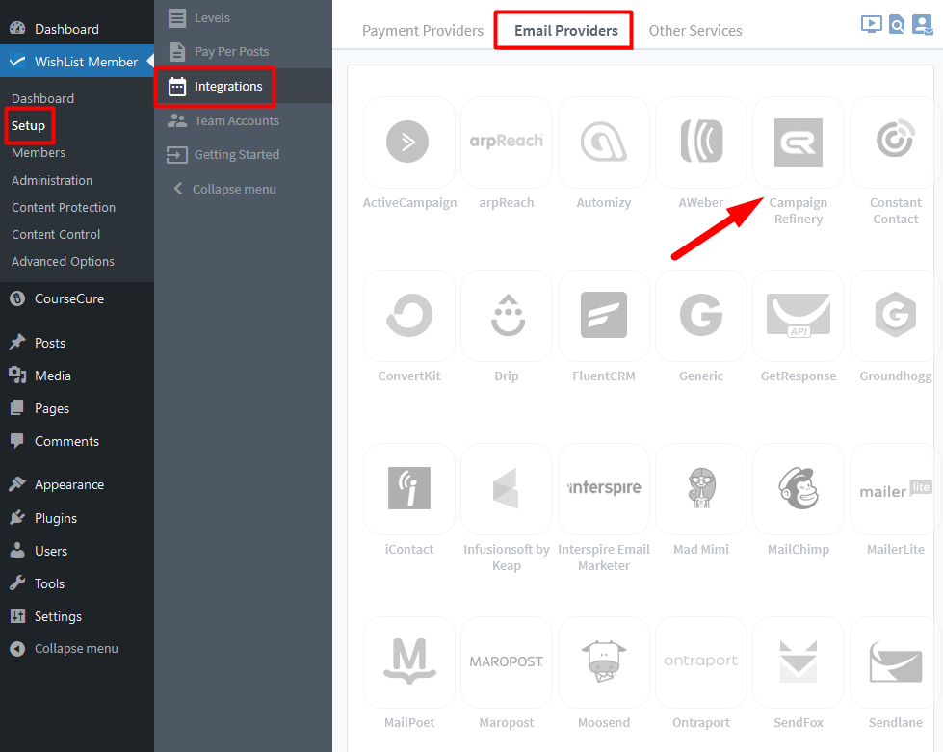Image resolution: width=943 pixels, height=752 pixels.
Task: Choose the Groundhogg provider icon
Action: (895, 316)
